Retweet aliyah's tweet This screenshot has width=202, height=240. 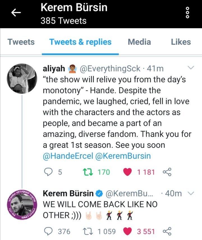(91, 172)
